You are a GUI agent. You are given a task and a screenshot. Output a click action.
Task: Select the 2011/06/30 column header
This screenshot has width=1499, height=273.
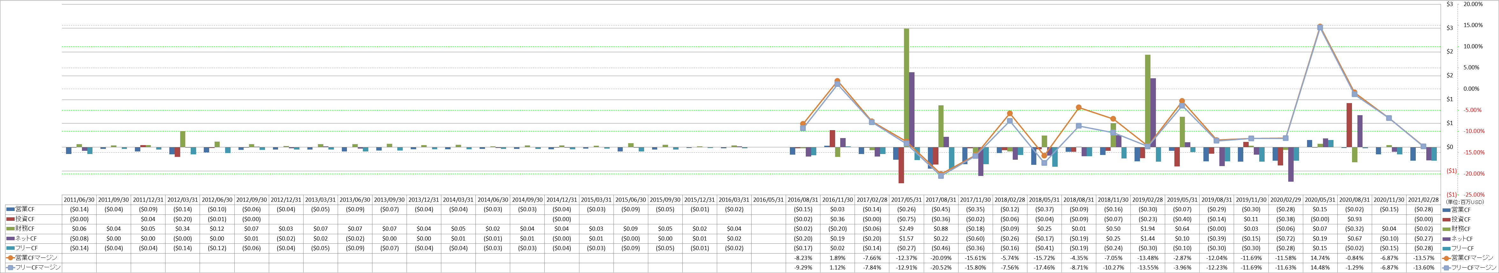point(79,200)
